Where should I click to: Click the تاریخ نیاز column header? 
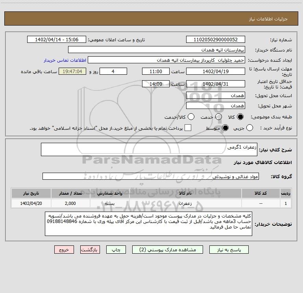point(31,193)
